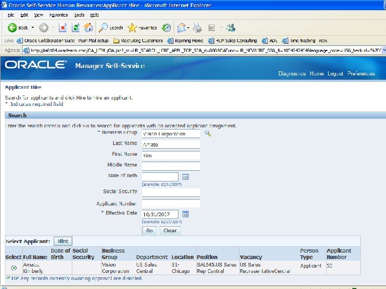Click the Forward arrow icon
This screenshot has height=289, width=386.
coord(43,28)
